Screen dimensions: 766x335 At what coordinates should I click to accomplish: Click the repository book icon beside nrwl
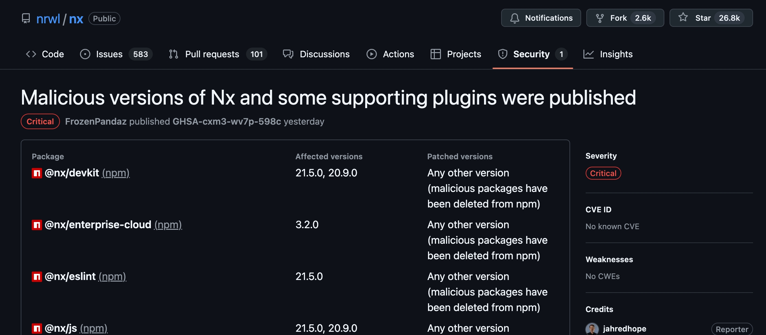pyautogui.click(x=26, y=18)
